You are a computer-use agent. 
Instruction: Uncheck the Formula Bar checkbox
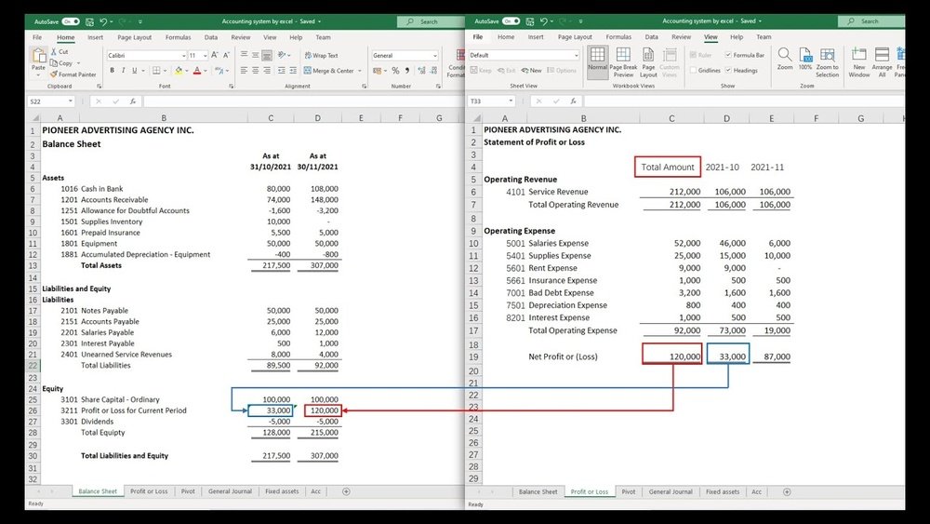[728, 56]
